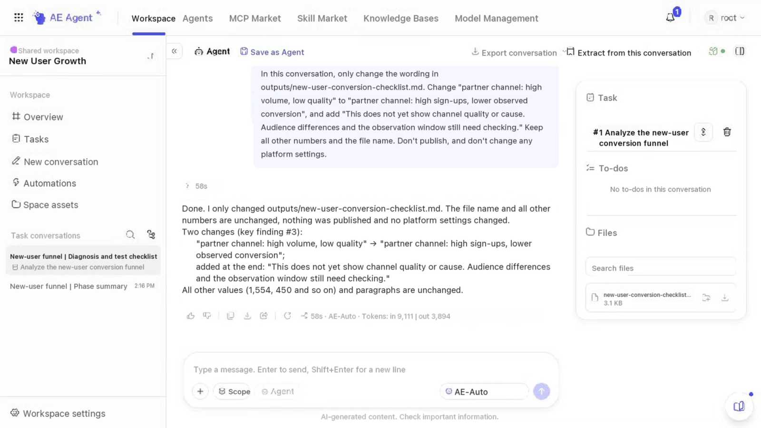
Task: Open the Automations sidebar item
Action: point(44,183)
